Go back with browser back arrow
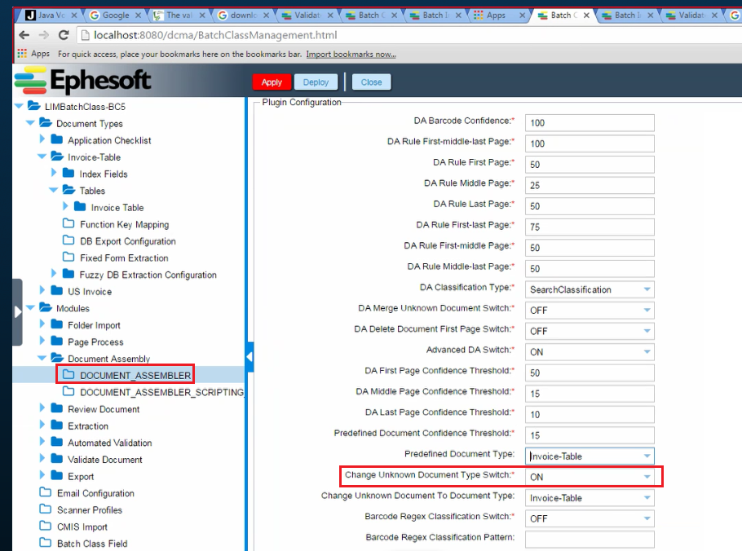This screenshot has height=551, width=742. 24,35
